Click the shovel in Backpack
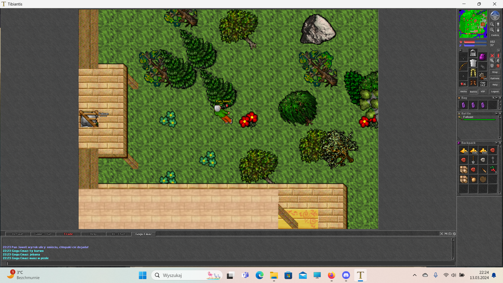 473,160
